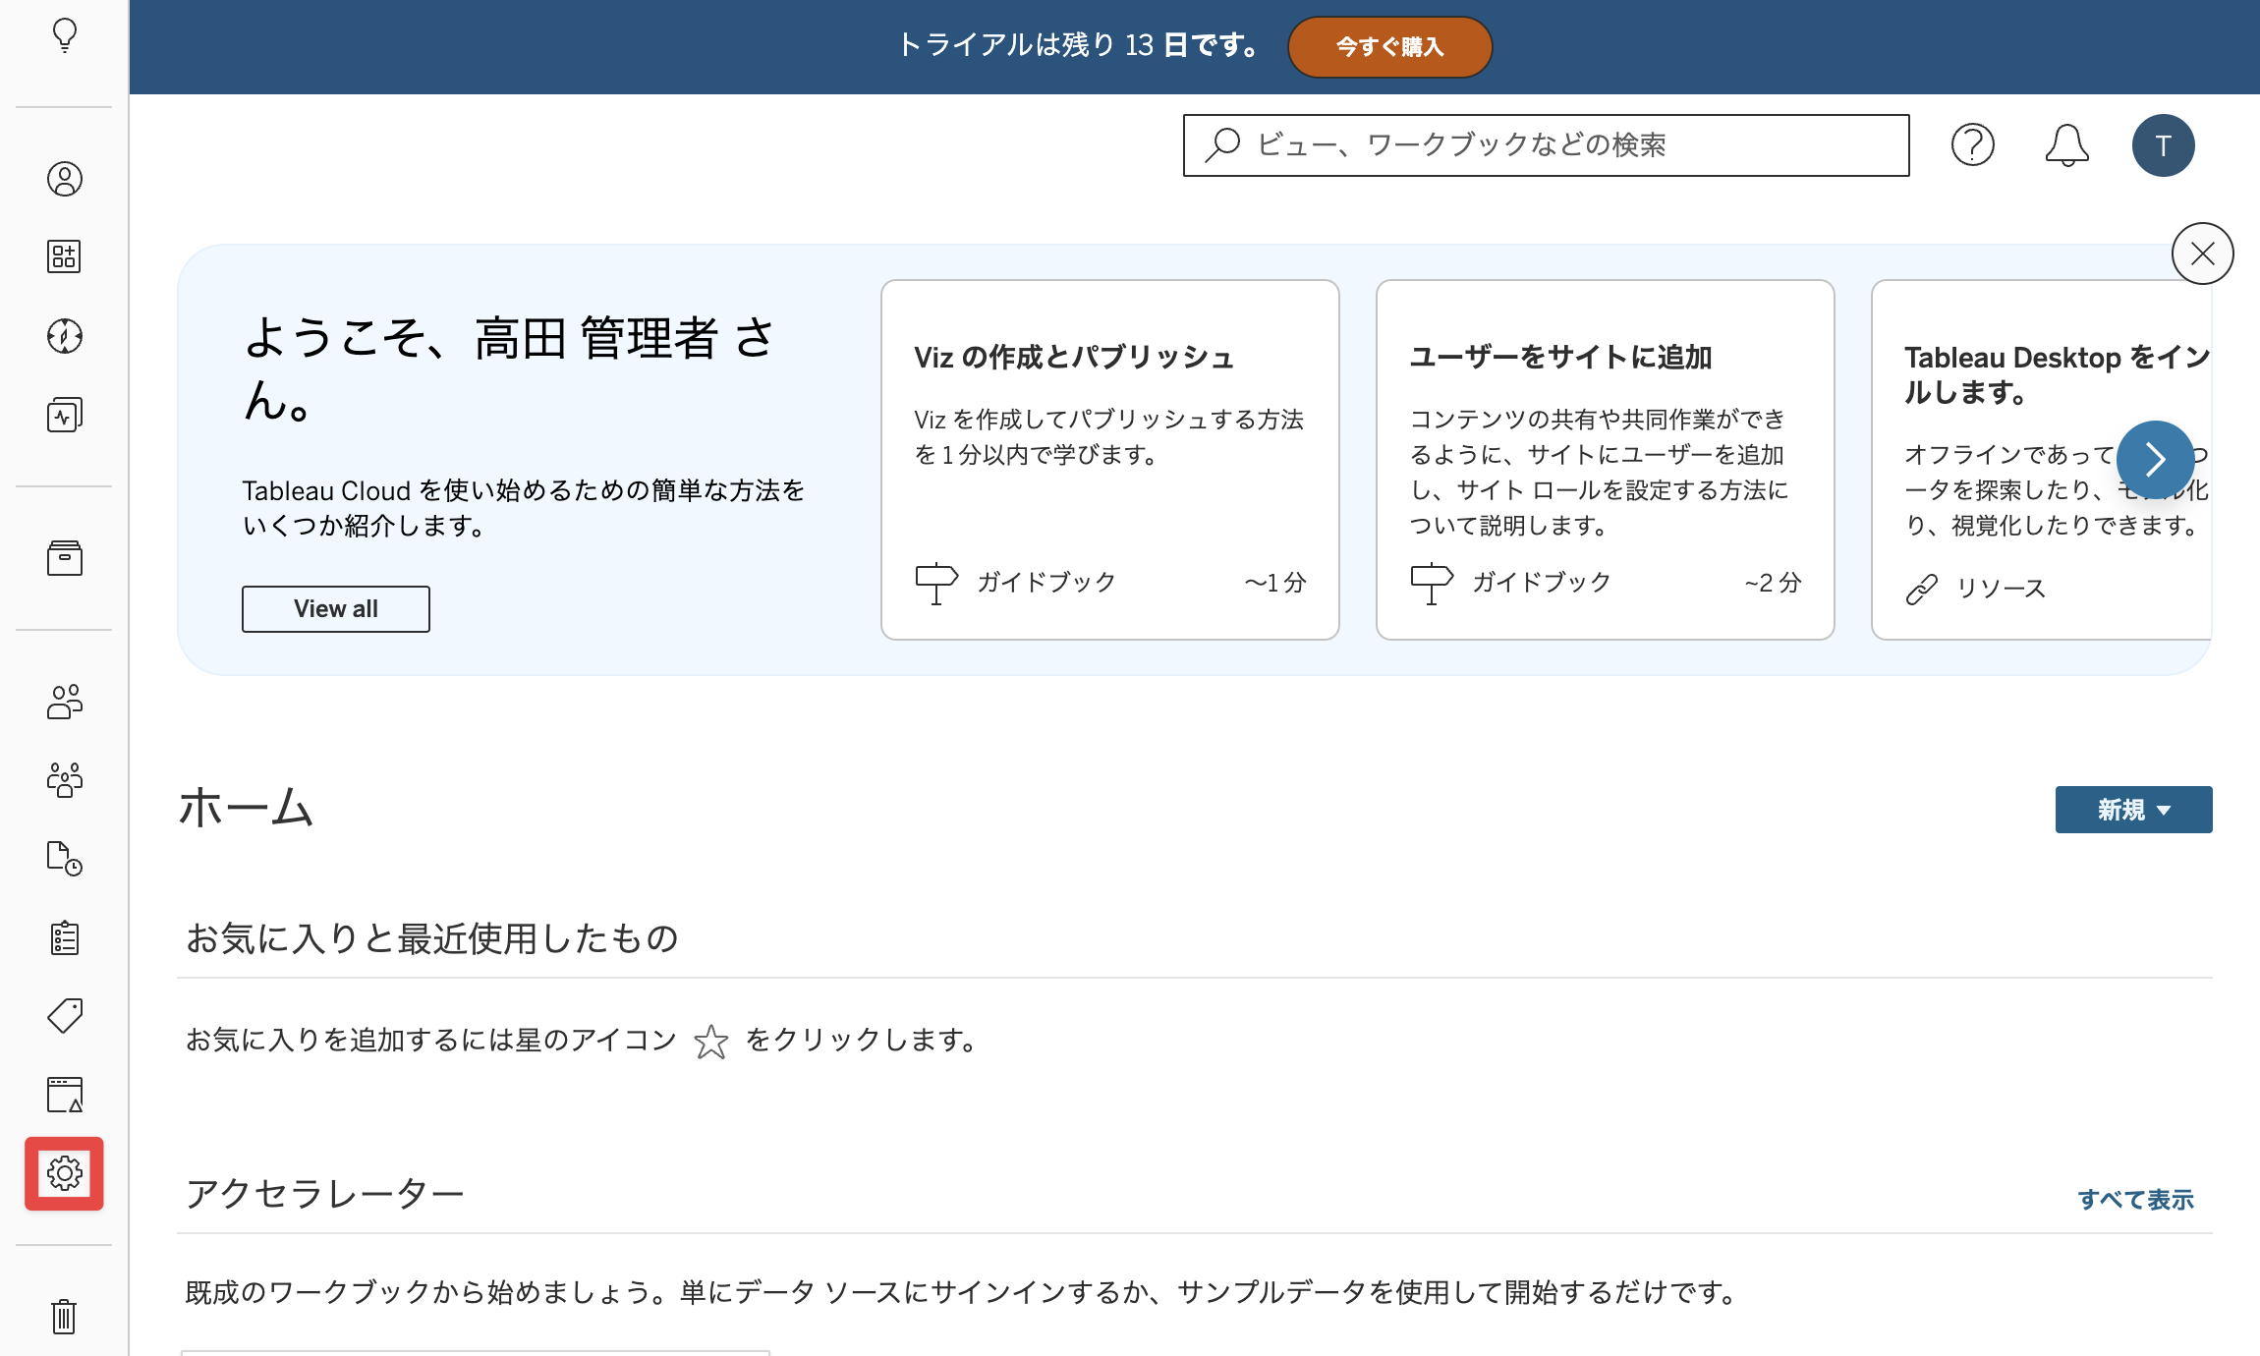Click the すべて表示 link under accelerators
Screen dimensions: 2260x1356
2135,1199
